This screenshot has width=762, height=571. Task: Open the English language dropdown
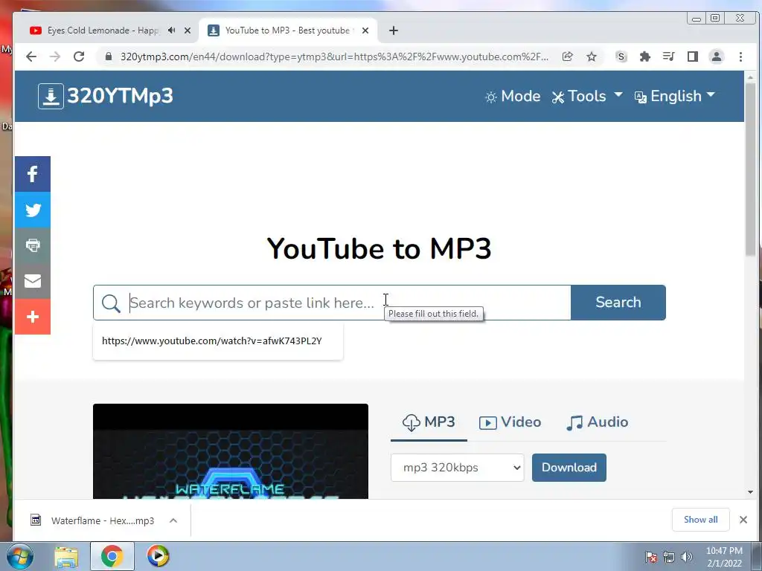tap(675, 96)
